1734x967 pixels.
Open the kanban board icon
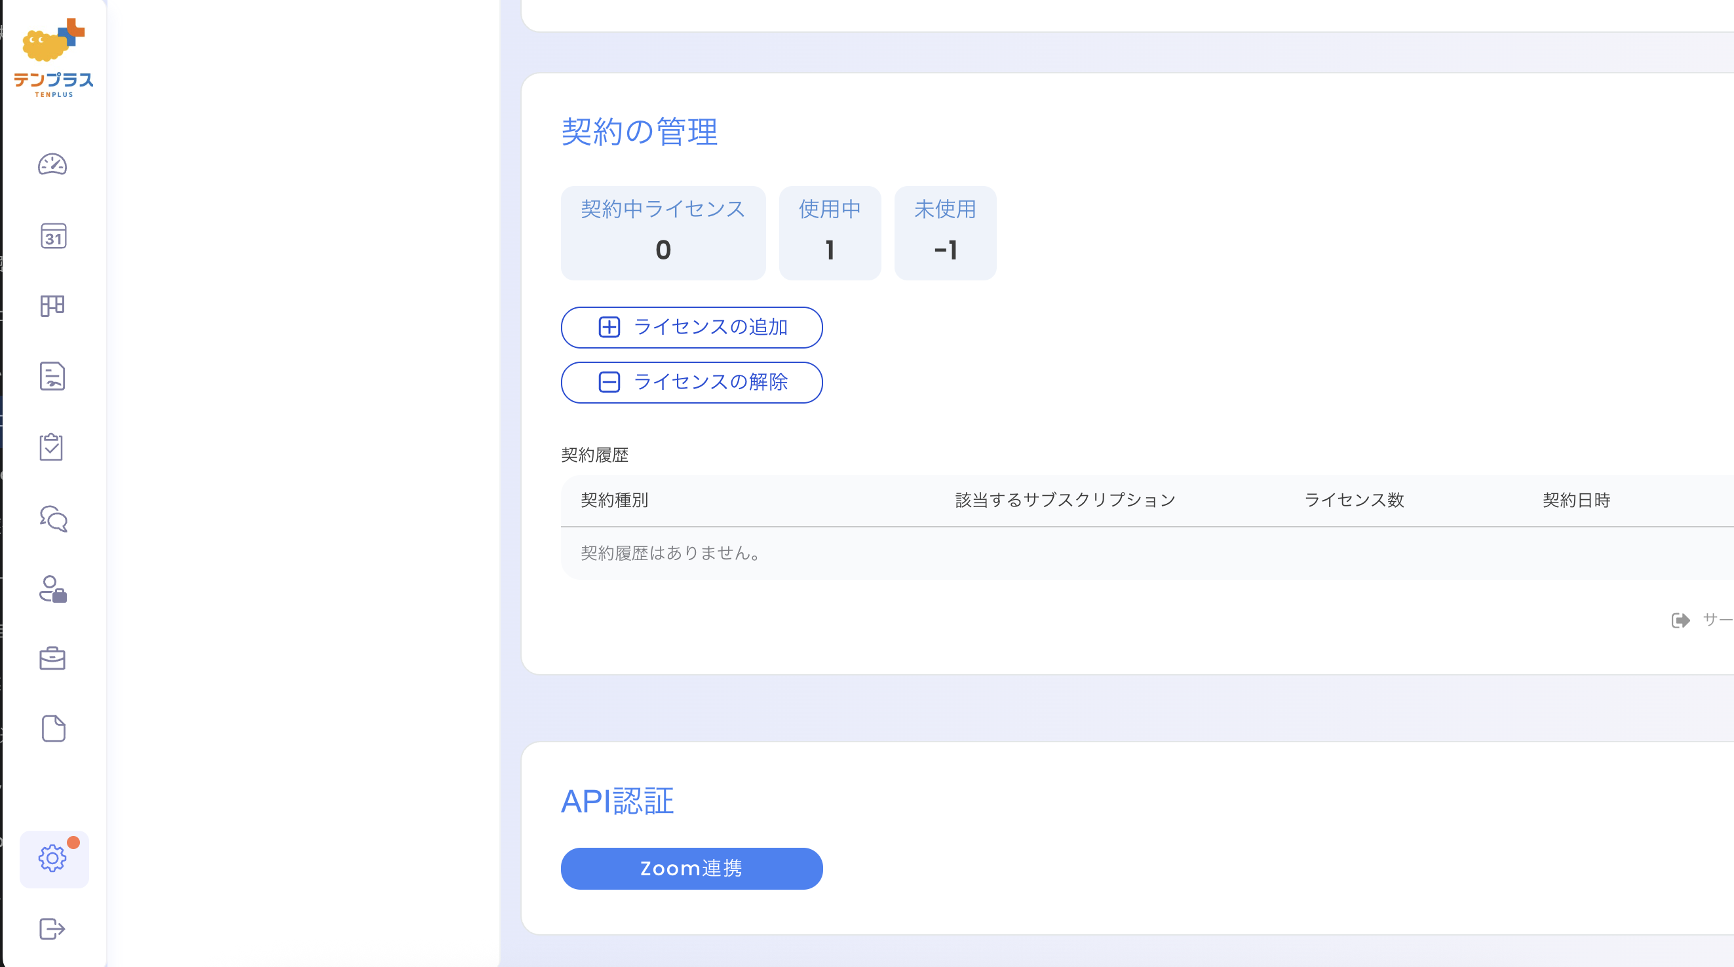point(53,306)
